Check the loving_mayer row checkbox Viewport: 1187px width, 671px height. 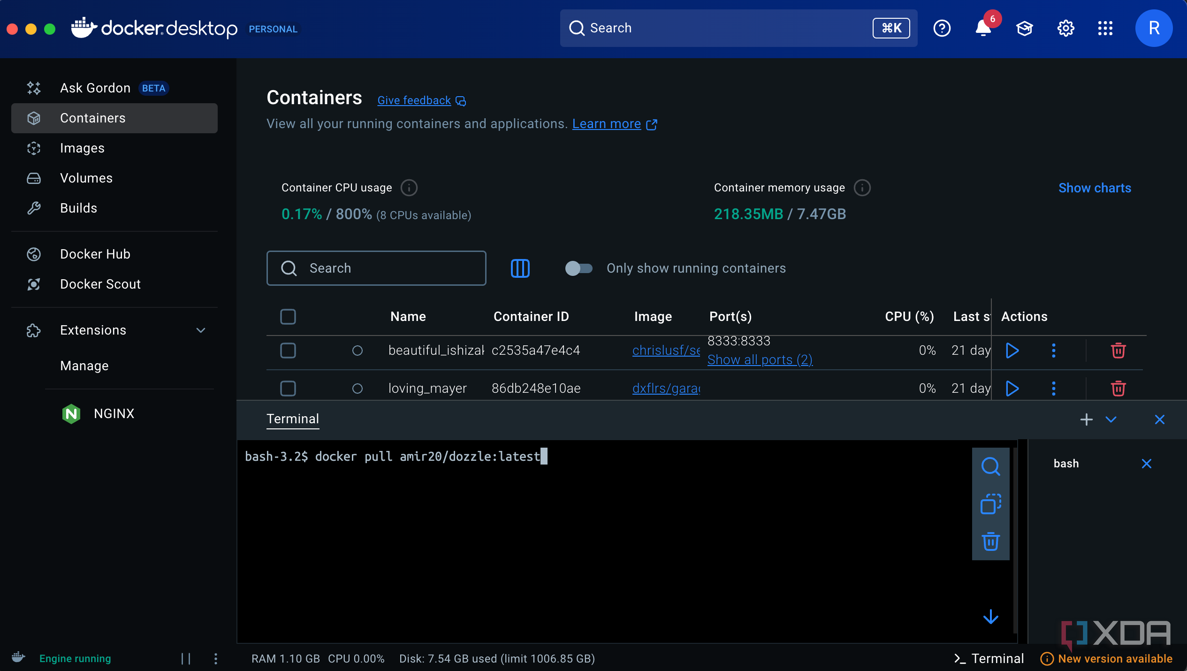tap(288, 389)
